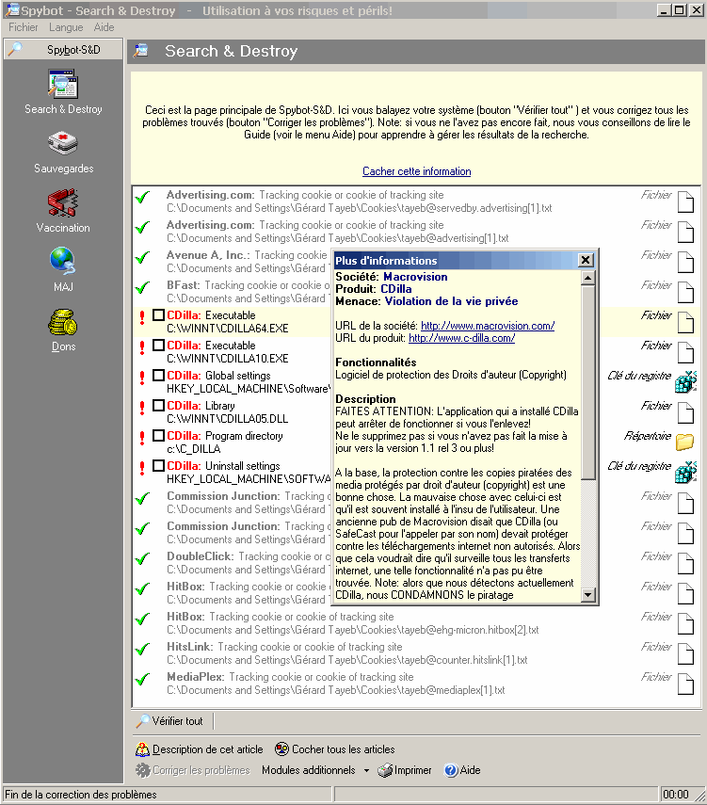Expand the Modules additionnels dropdown arrow
707x805 pixels.
[366, 770]
